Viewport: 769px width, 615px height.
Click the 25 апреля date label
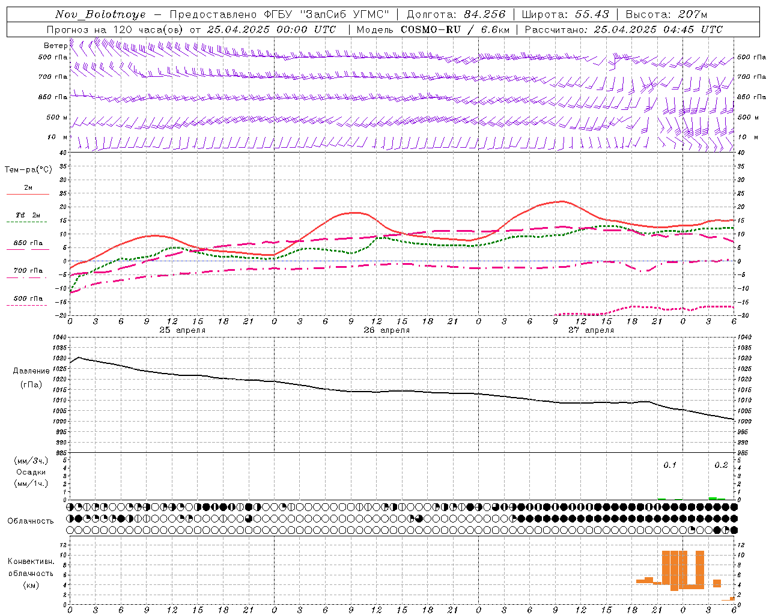pos(183,330)
